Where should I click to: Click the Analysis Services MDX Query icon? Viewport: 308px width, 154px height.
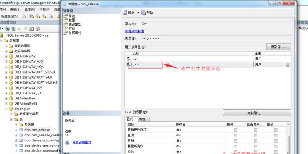point(31,17)
